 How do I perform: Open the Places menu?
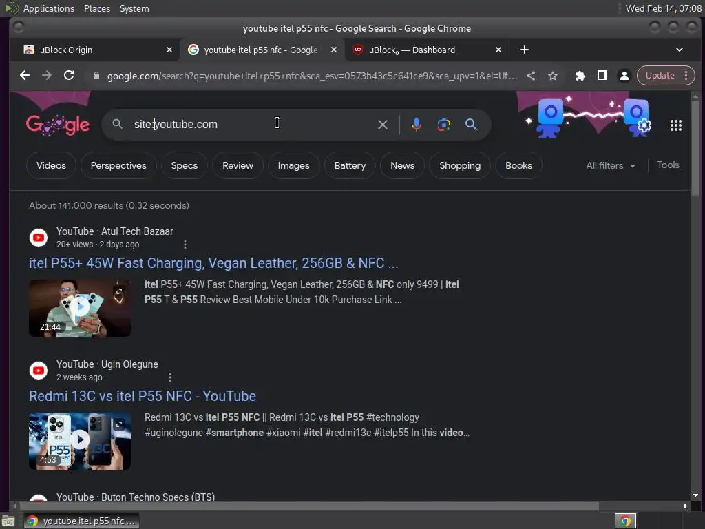pyautogui.click(x=97, y=8)
